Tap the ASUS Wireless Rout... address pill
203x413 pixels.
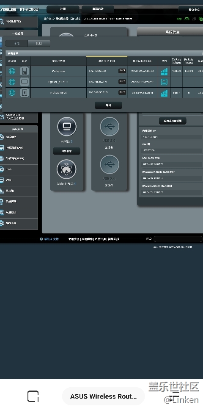[103, 396]
